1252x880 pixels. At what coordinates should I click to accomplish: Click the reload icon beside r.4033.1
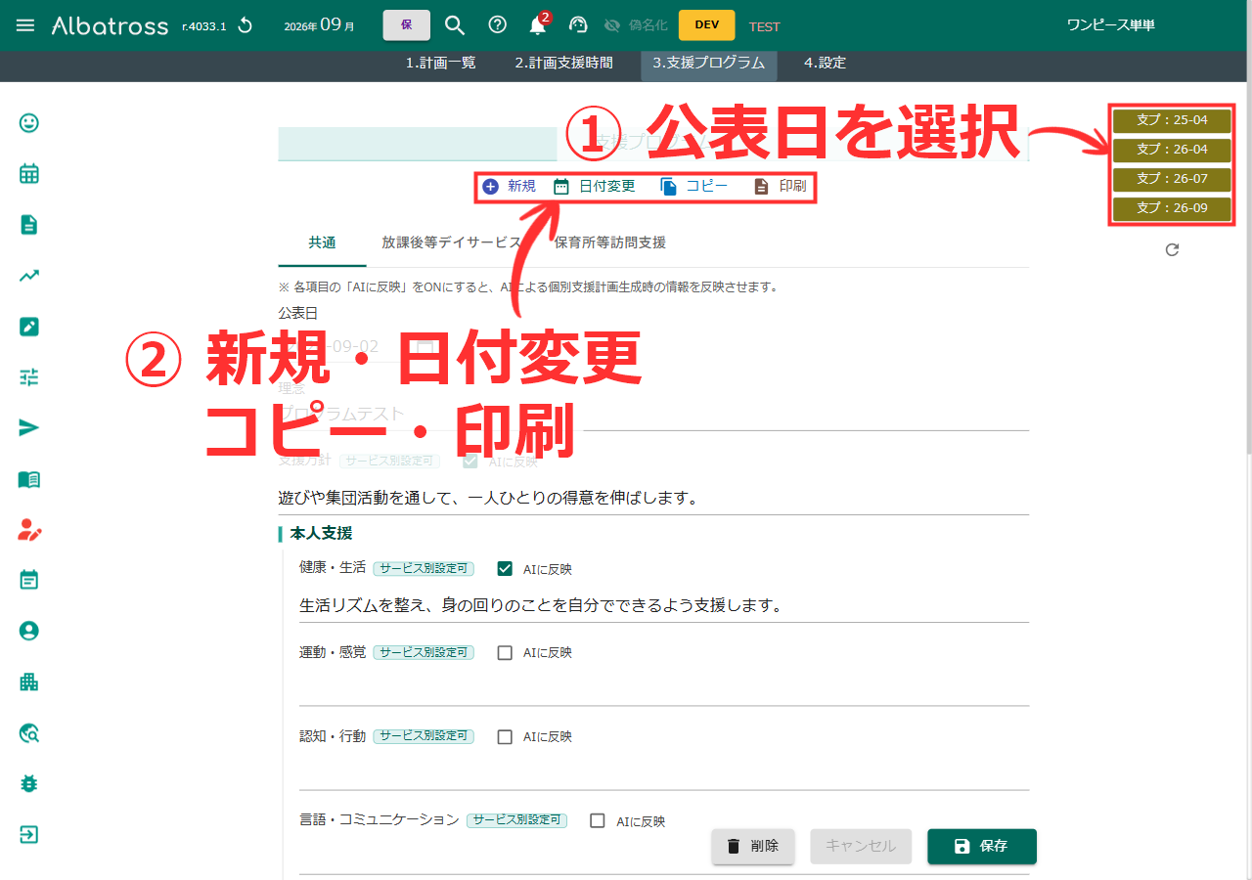245,25
